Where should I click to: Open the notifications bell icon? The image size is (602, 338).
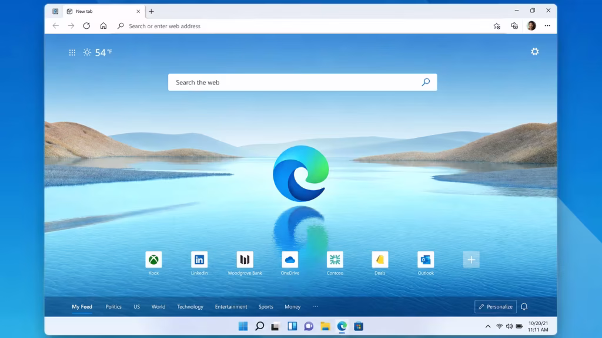(x=524, y=306)
